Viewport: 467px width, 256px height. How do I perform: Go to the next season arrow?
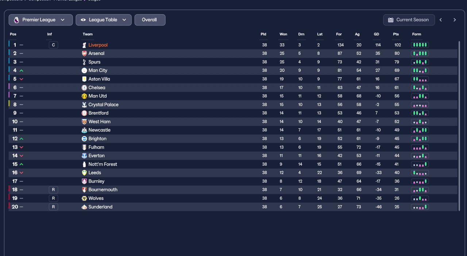pyautogui.click(x=455, y=20)
